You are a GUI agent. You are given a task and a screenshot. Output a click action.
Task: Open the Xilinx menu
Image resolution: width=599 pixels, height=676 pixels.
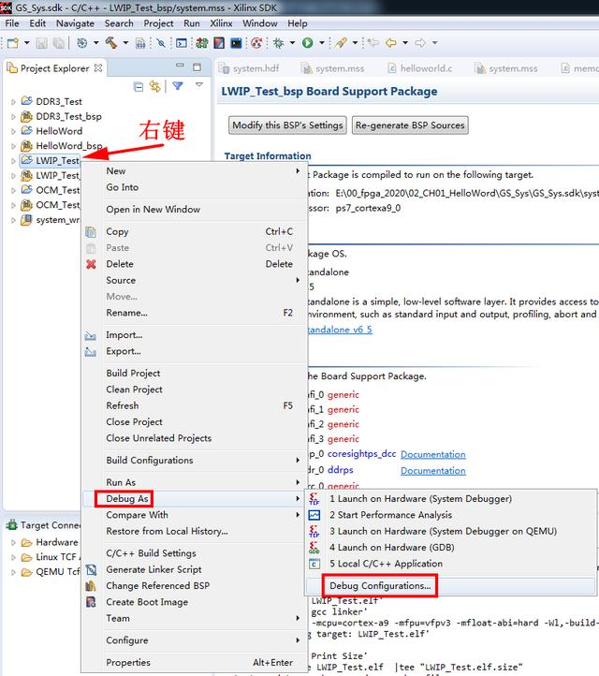[221, 23]
